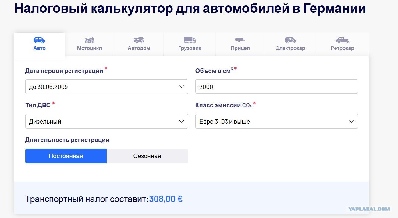Viewport: 398px width, 218px height.
Task: Open the Класс эмиссии CO₂ dropdown
Action: click(x=277, y=121)
